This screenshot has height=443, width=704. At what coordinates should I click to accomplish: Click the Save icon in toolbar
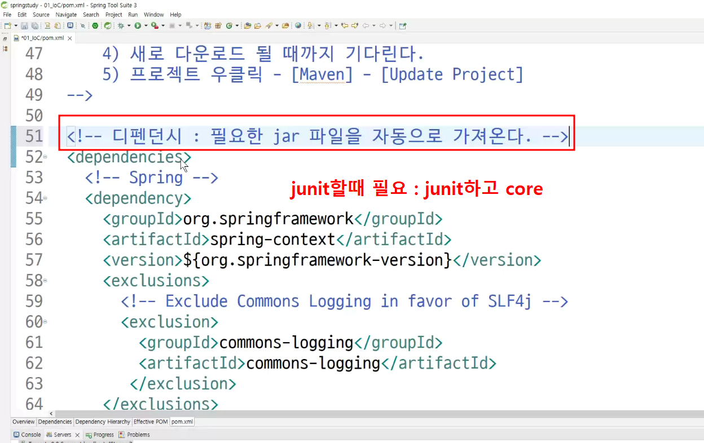[x=24, y=25]
